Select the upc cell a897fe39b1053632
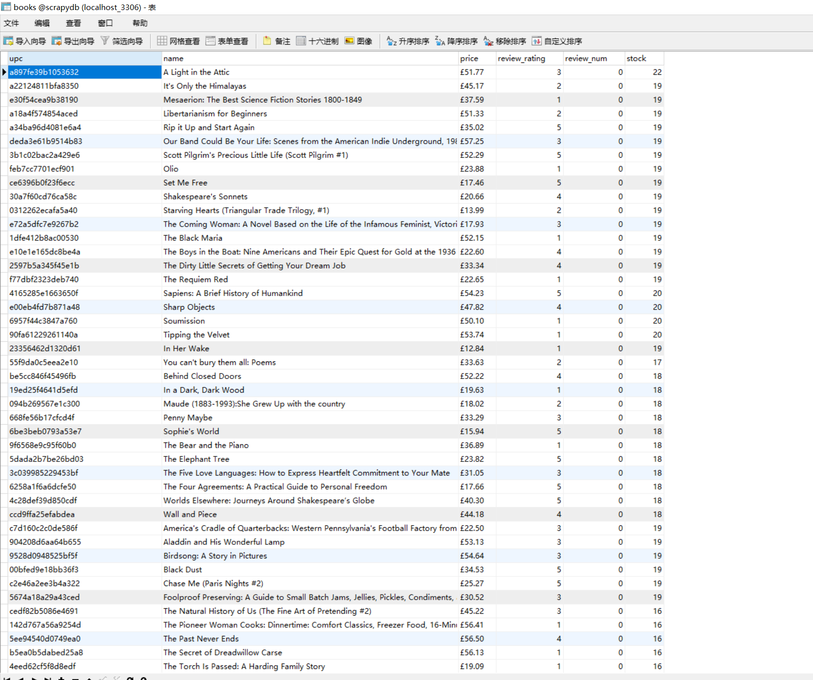The height and width of the screenshot is (680, 813). click(84, 72)
